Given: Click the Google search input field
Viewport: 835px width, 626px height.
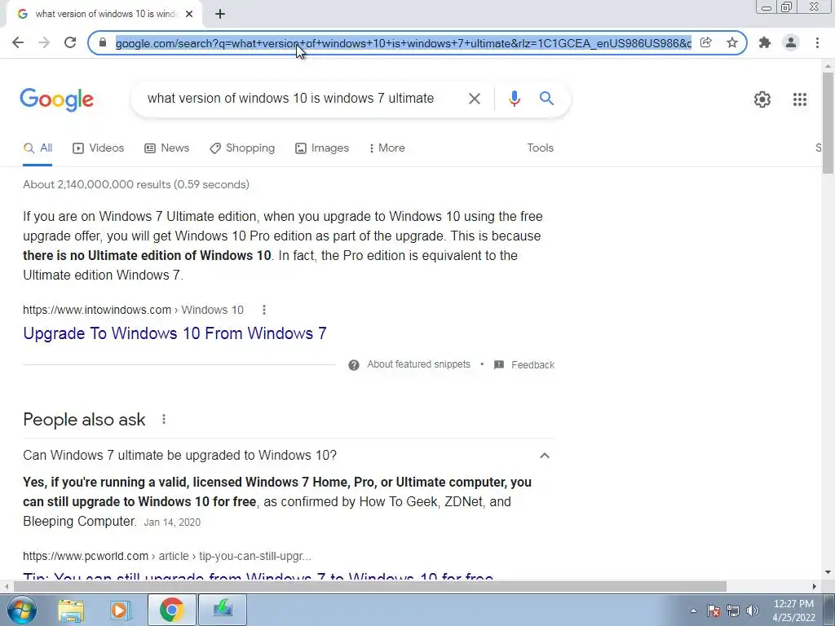Looking at the screenshot, I should click(291, 99).
